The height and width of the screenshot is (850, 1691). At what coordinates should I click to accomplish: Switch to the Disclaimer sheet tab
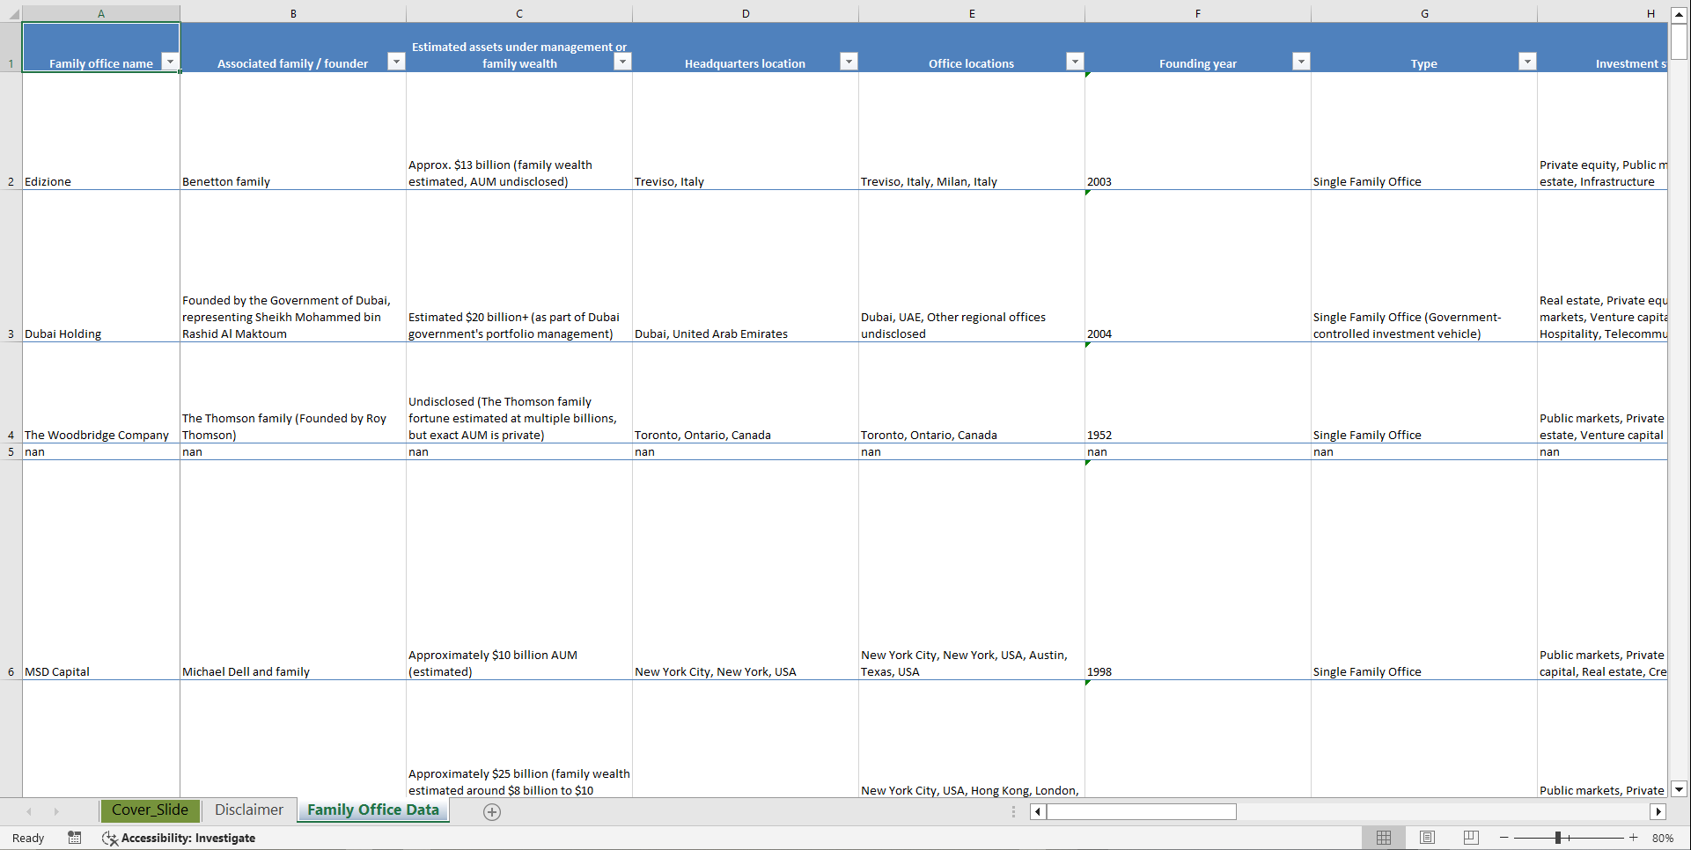pyautogui.click(x=249, y=810)
